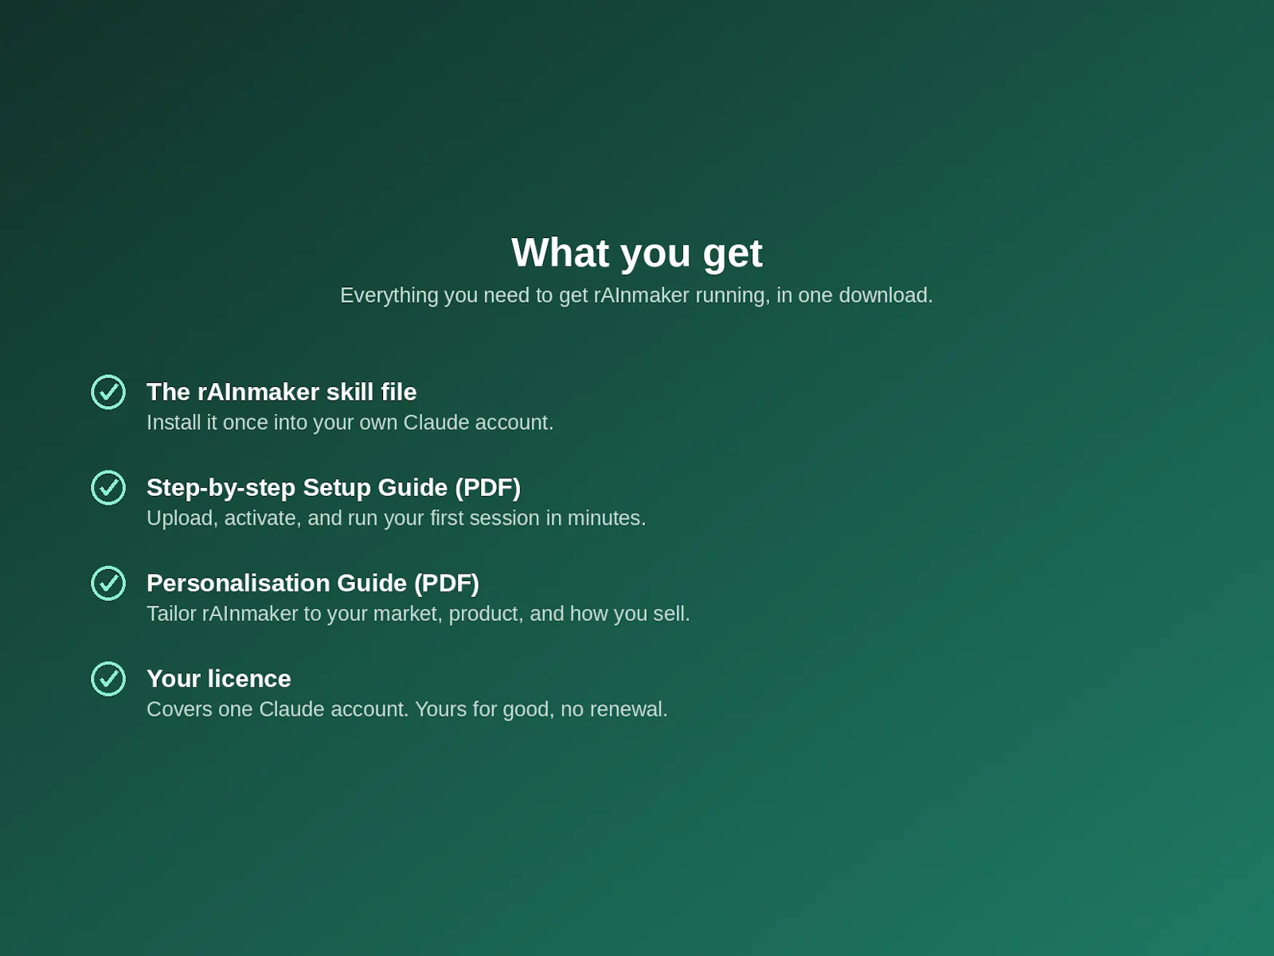Click 'Install it once into your own Claude account.'

(x=350, y=423)
